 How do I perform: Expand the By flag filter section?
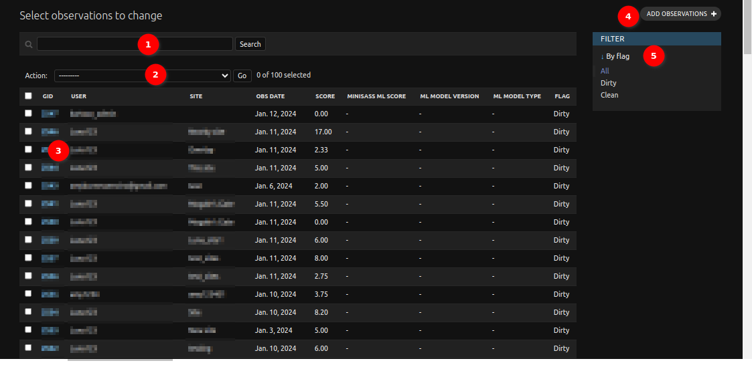[615, 56]
